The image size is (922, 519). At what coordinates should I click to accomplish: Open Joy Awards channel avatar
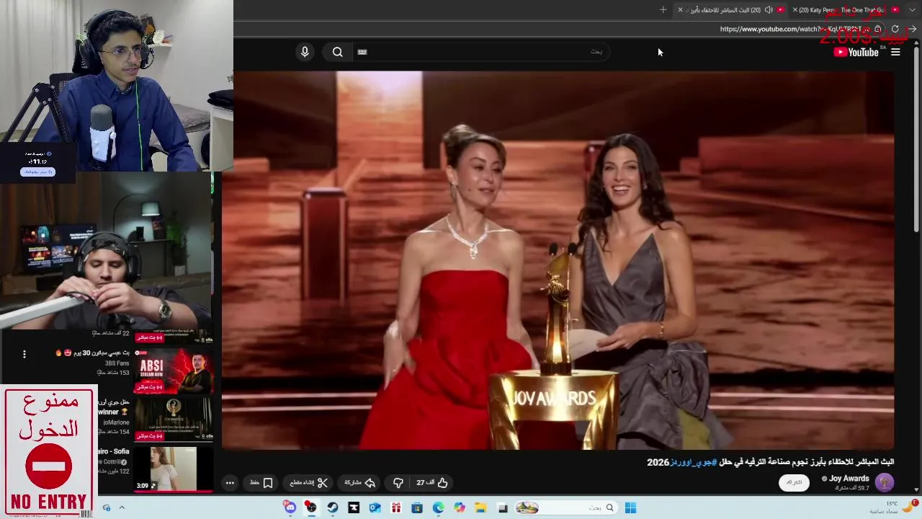click(x=885, y=482)
